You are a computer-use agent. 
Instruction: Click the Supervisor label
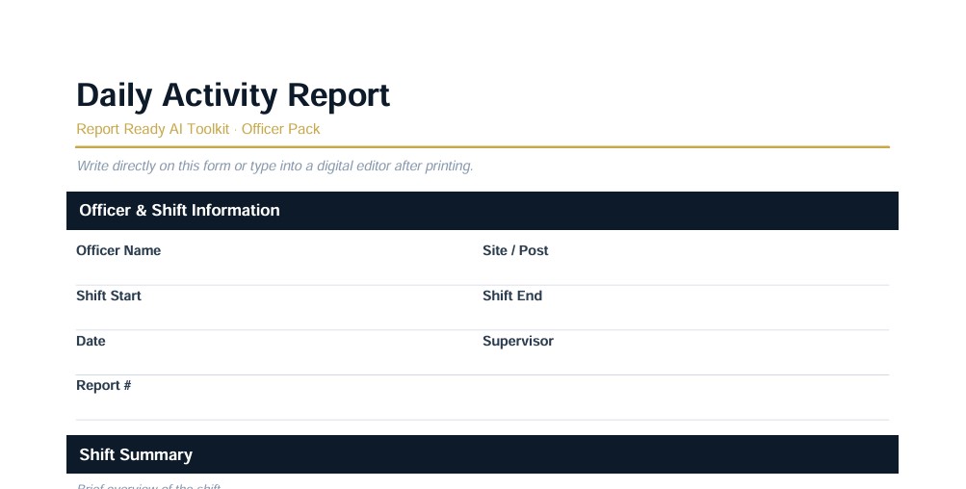click(518, 341)
